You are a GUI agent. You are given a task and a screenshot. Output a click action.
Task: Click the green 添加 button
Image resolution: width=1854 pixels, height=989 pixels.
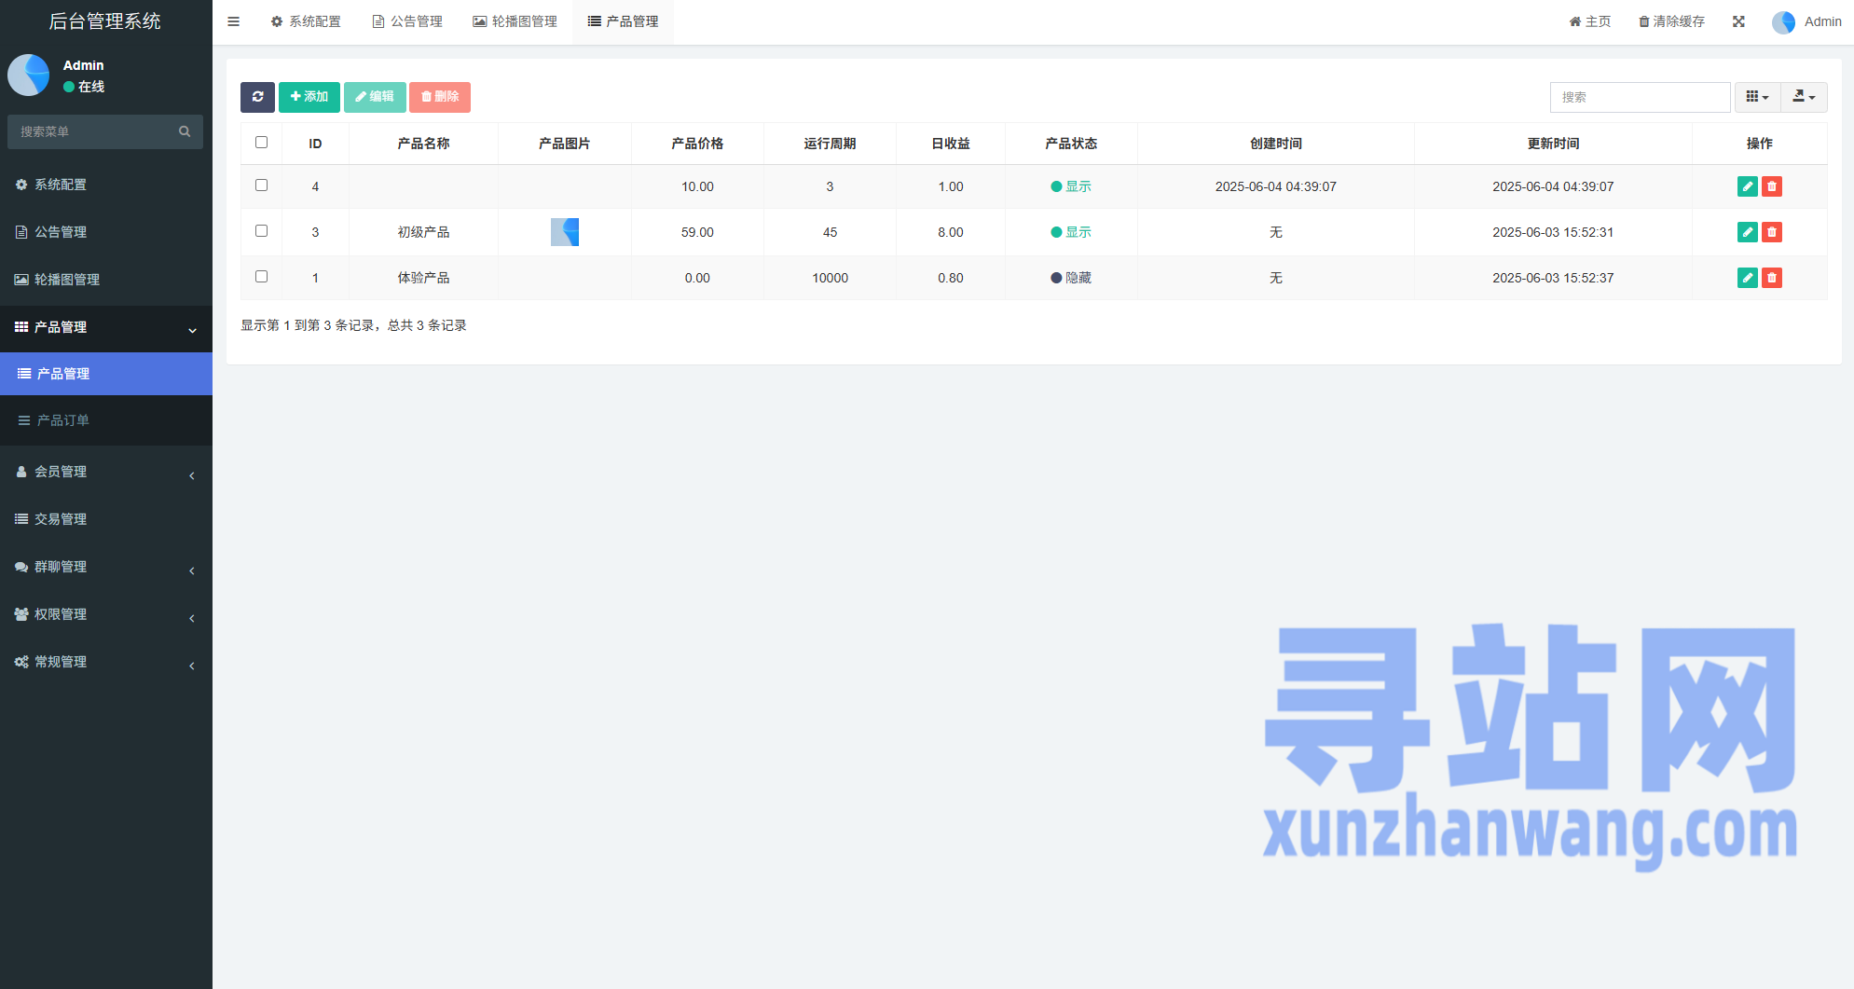tap(309, 97)
